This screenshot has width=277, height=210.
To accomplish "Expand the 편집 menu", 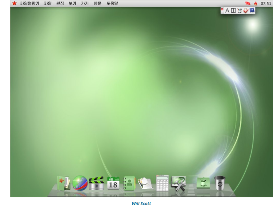I will [x=60, y=3].
